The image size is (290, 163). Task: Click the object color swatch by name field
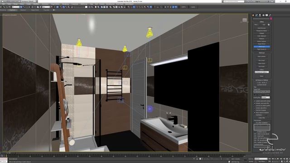(x=271, y=19)
